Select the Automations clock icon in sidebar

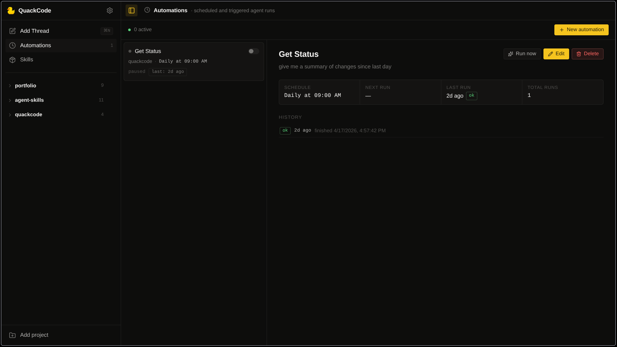click(x=13, y=45)
